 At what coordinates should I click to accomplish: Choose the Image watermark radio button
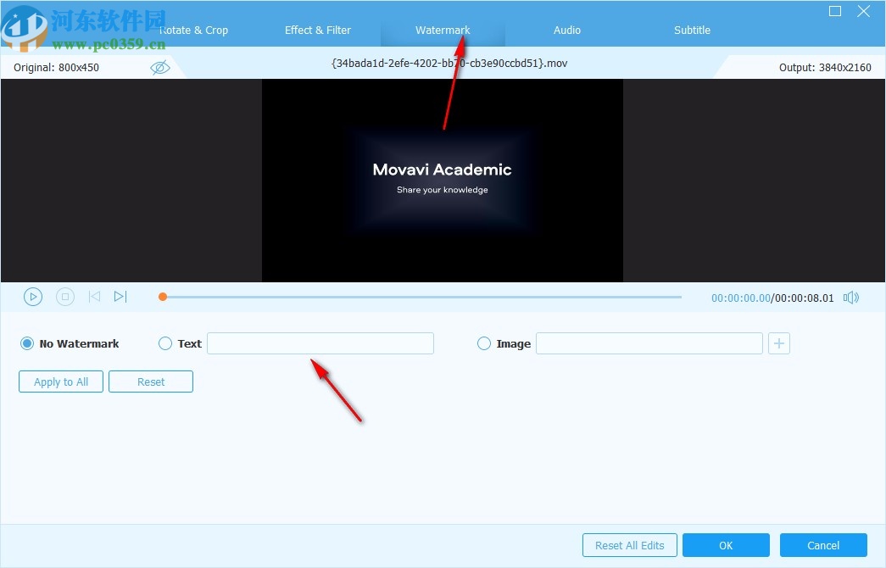pyautogui.click(x=483, y=343)
